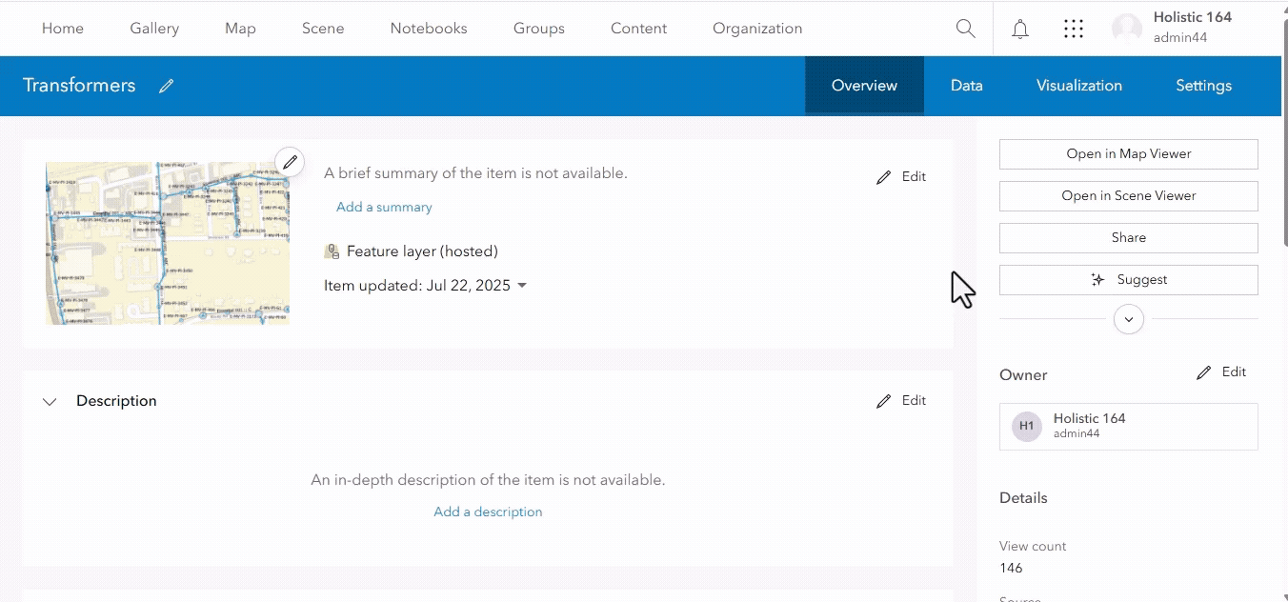Navigate to the Content menu item

coord(638,29)
